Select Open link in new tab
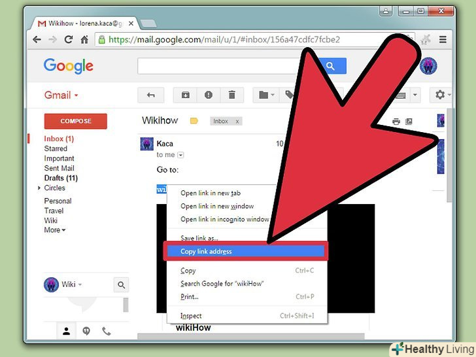Viewport: 476px width, 357px height. pyautogui.click(x=211, y=193)
